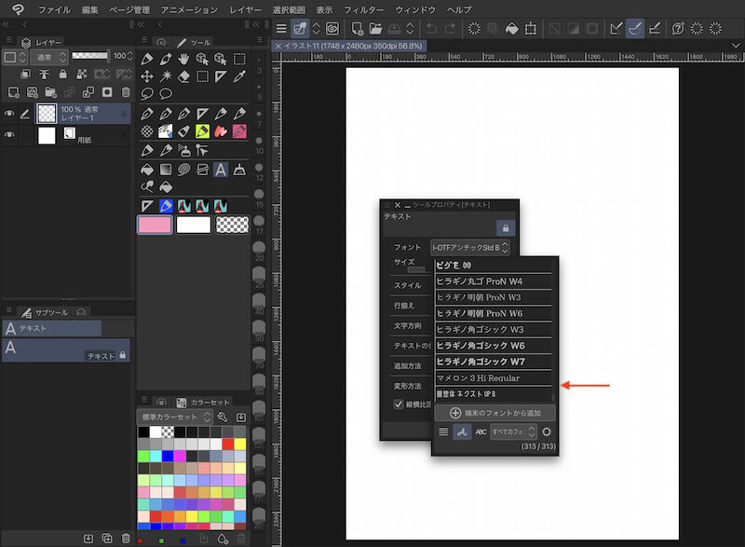Click the transform icon in command bar
The image size is (745, 547).
[530, 29]
